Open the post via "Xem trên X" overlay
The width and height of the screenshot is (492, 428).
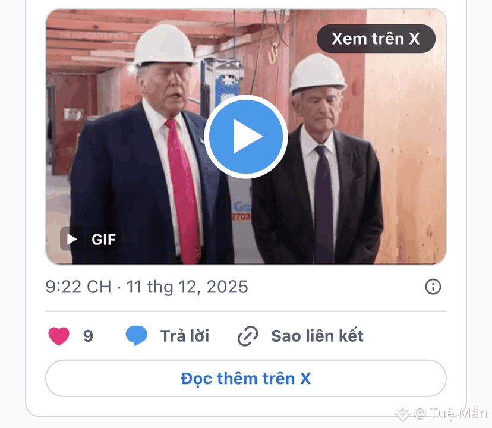[376, 39]
